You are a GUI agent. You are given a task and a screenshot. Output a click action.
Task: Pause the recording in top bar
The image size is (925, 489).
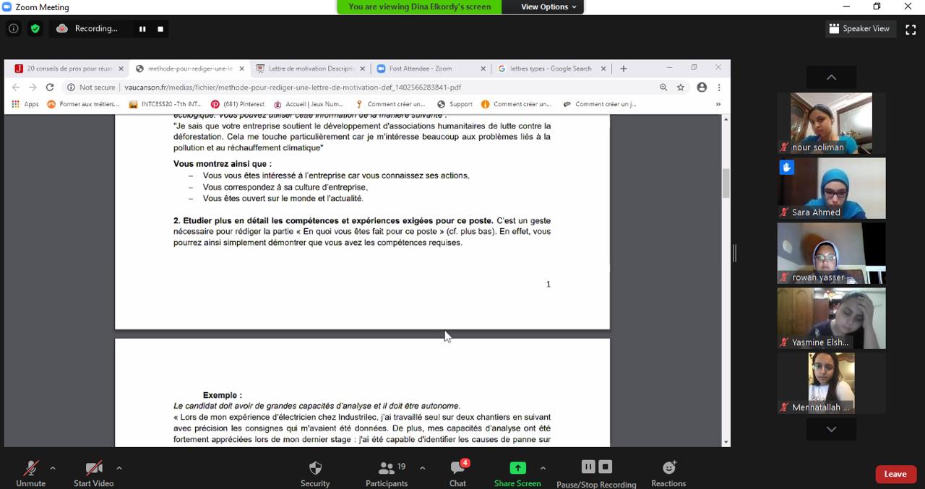pos(142,29)
